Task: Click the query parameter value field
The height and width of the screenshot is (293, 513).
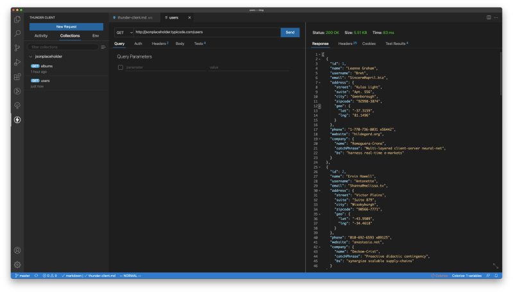Action: click(x=249, y=67)
